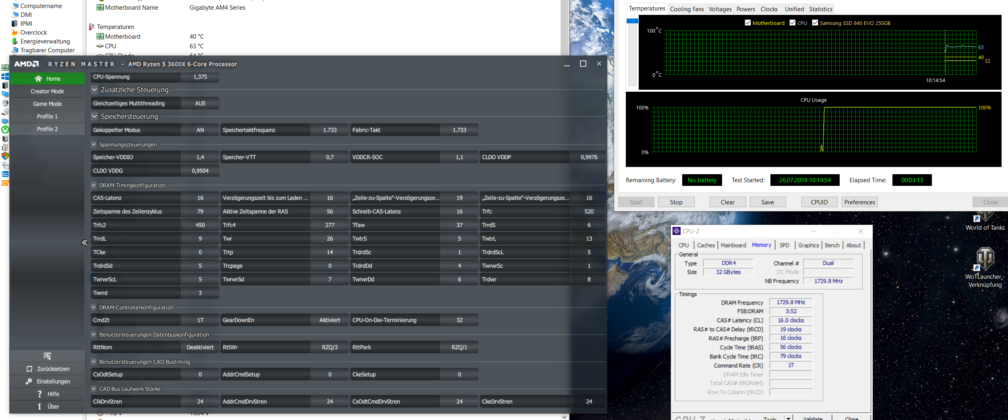Collapse the Zusätzliche Steuerung section

(95, 90)
